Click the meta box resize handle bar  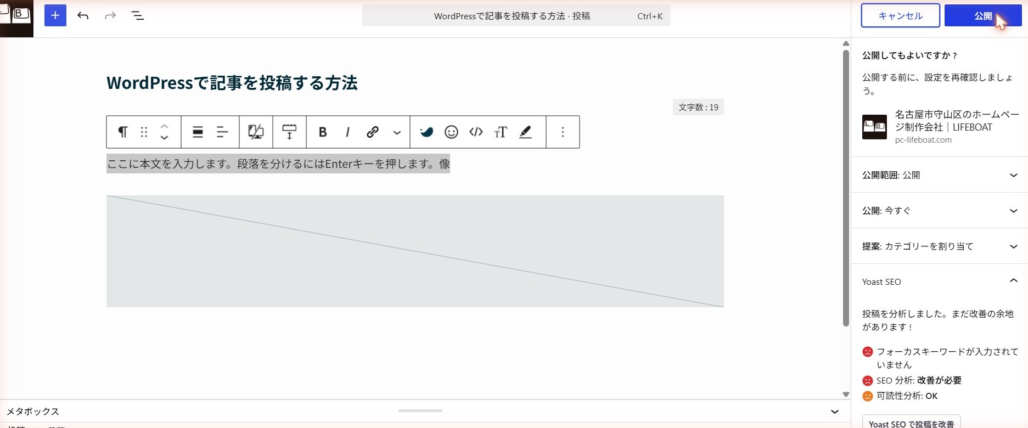(420, 410)
